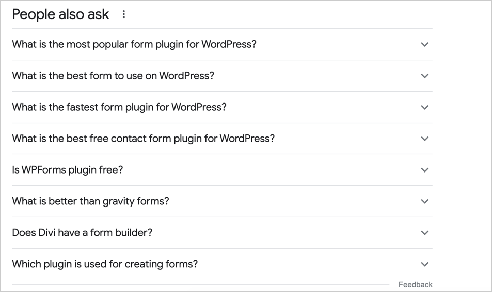
Task: Click the Feedback link
Action: (416, 284)
